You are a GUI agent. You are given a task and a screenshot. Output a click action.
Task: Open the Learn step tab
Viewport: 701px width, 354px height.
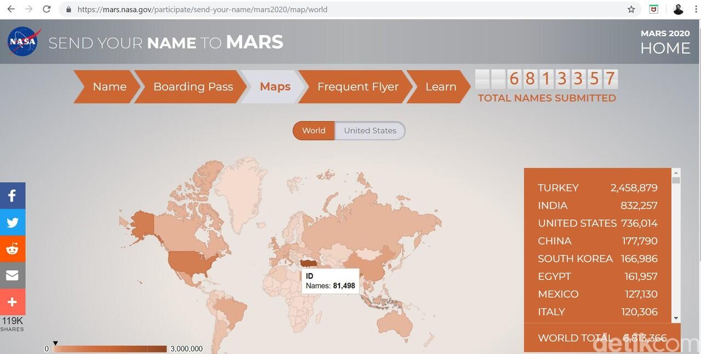click(x=438, y=86)
